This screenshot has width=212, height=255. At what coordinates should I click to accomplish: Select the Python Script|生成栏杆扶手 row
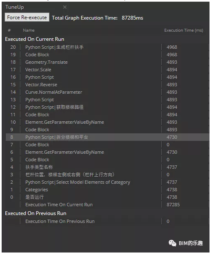[107, 47]
